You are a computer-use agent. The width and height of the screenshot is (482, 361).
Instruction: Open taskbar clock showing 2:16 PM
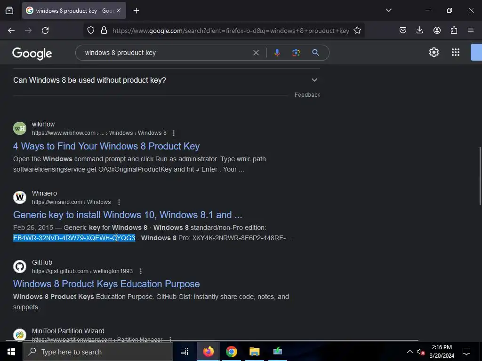point(442,352)
